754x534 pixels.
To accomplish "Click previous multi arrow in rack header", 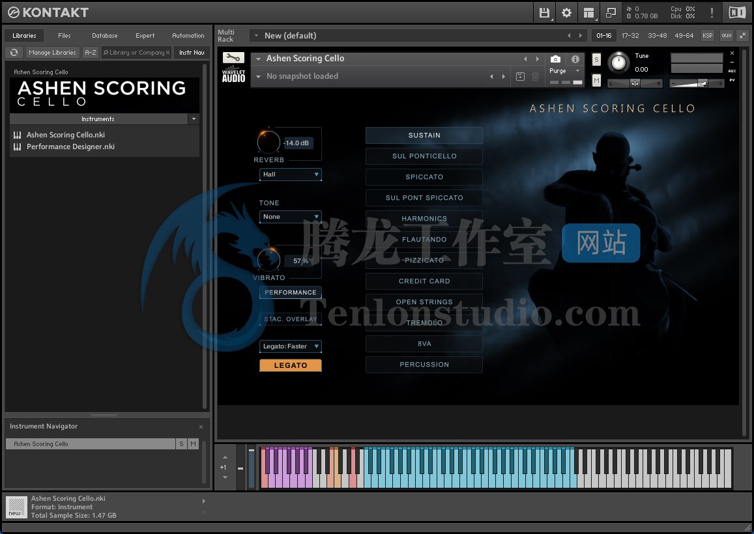I will pos(569,36).
